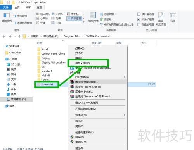Screen dimensions: 194x150
Task: Hide selected items button
Action: pos(161,19)
